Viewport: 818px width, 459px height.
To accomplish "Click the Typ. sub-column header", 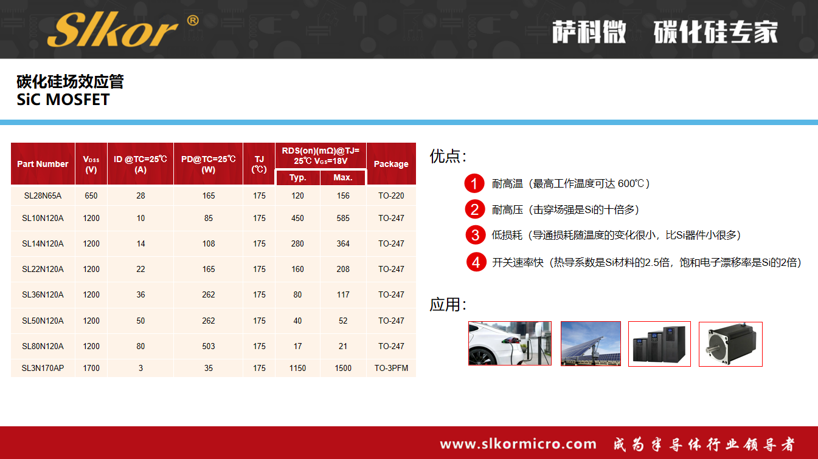I will pos(297,177).
